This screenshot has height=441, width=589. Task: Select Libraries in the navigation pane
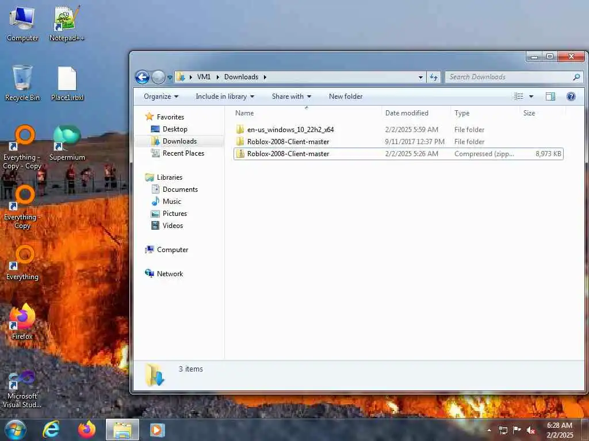[164, 177]
